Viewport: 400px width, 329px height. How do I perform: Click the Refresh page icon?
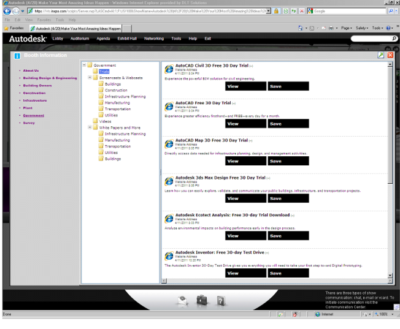pos(294,11)
